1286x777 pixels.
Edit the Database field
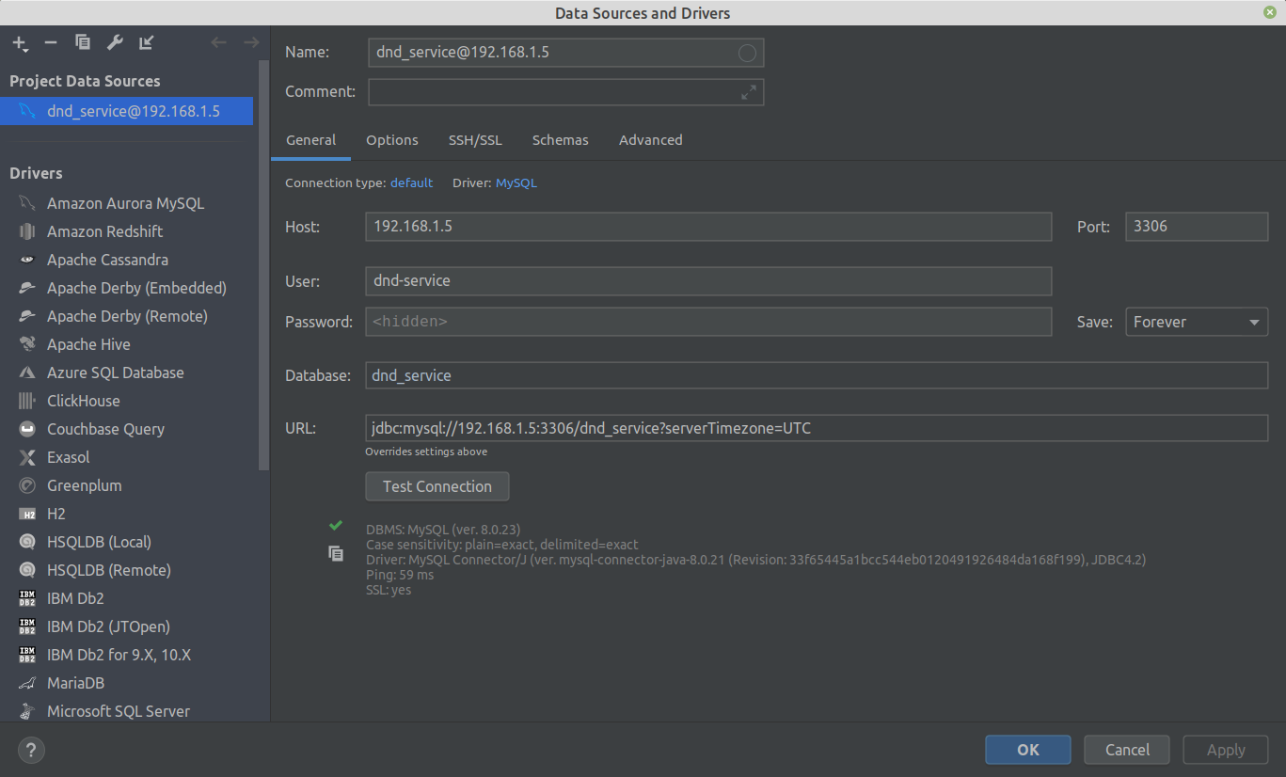click(x=817, y=375)
